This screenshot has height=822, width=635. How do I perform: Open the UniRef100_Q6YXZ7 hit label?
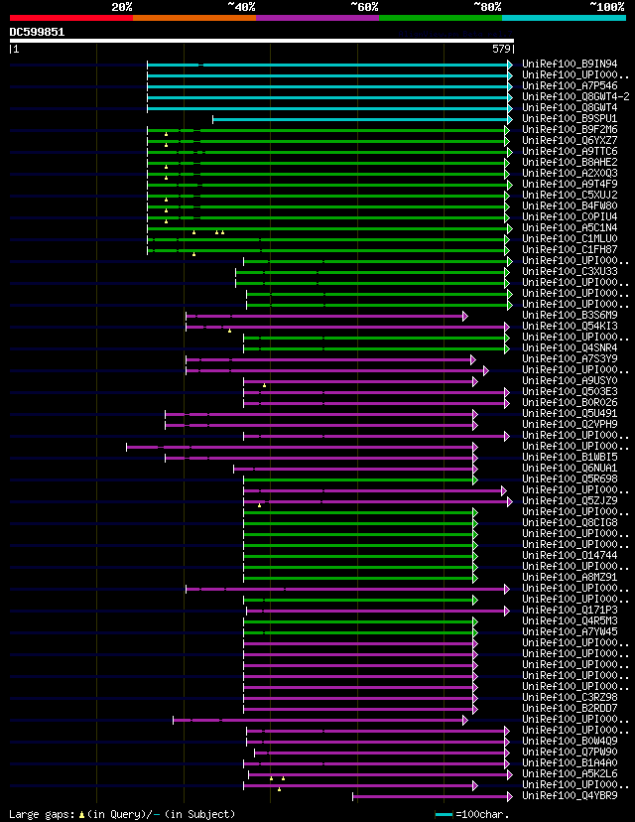click(570, 141)
